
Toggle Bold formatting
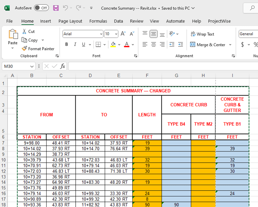[x=66, y=44]
